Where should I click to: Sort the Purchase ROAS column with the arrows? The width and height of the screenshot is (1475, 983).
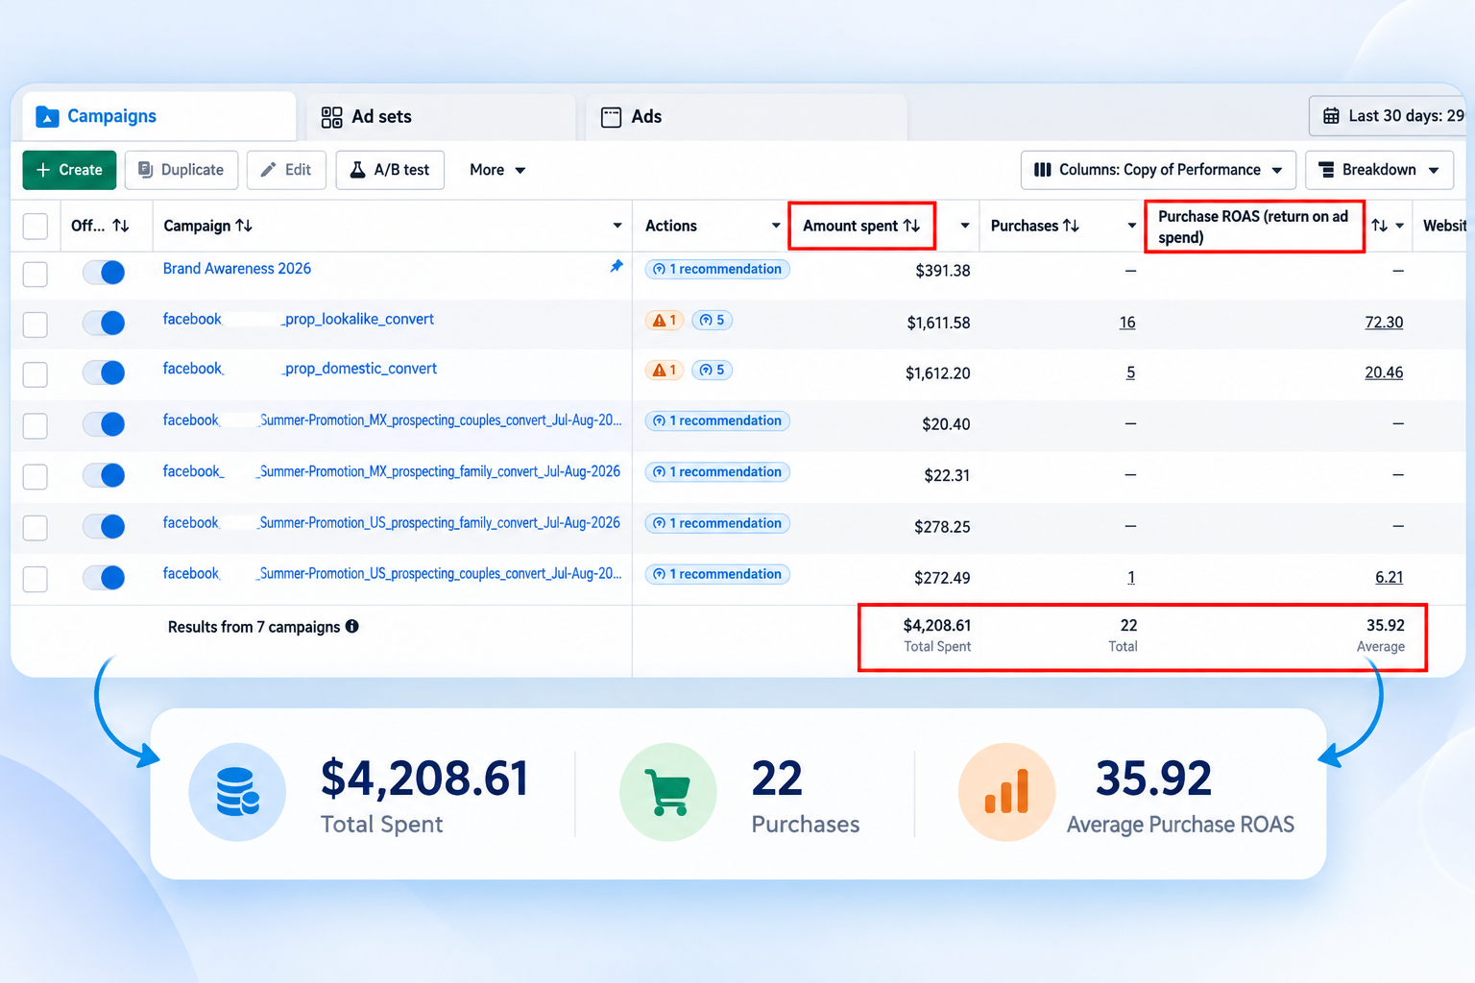pos(1380,226)
